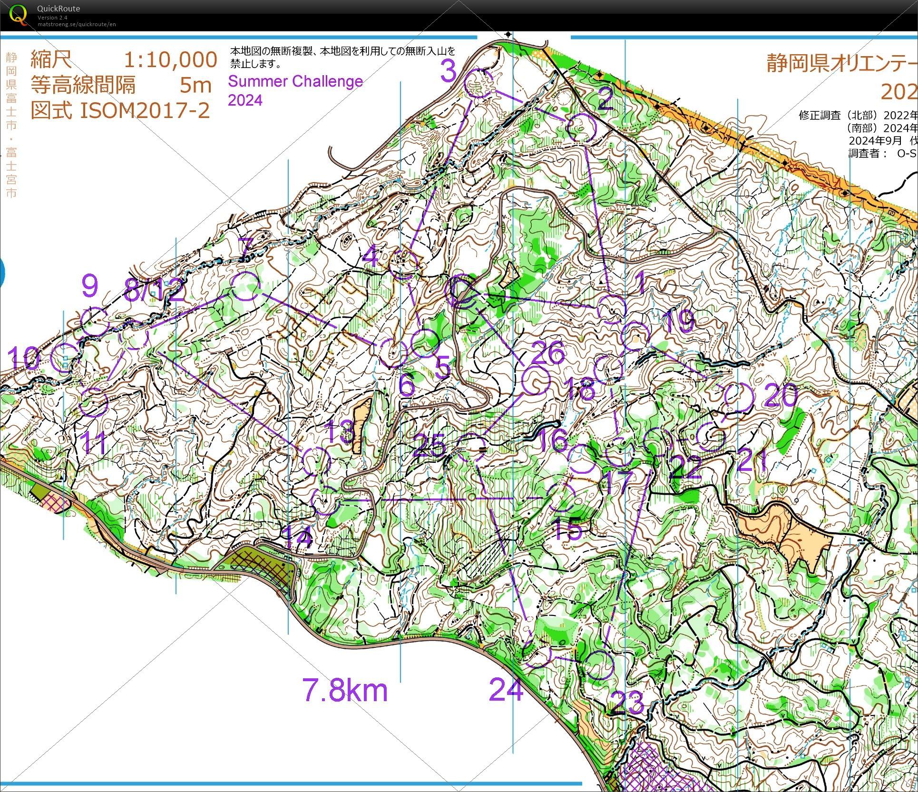
Task: Click control circle 2 on the map
Action: pos(582,127)
